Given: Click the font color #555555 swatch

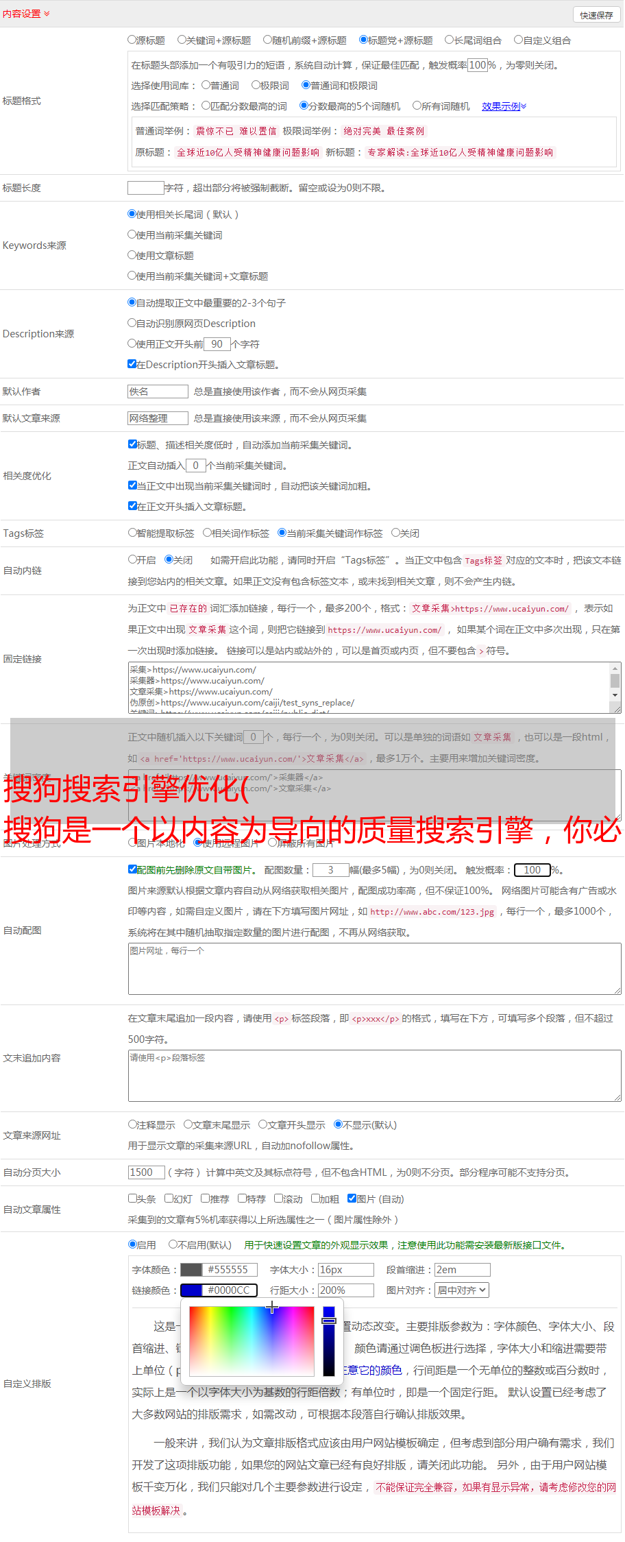Looking at the screenshot, I should pyautogui.click(x=191, y=1270).
